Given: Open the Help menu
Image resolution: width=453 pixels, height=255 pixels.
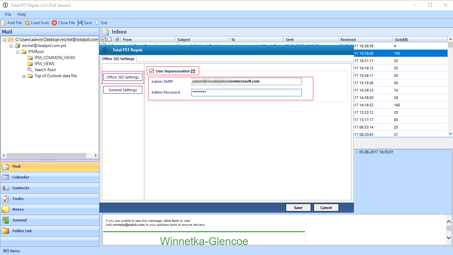Looking at the screenshot, I should (x=21, y=14).
